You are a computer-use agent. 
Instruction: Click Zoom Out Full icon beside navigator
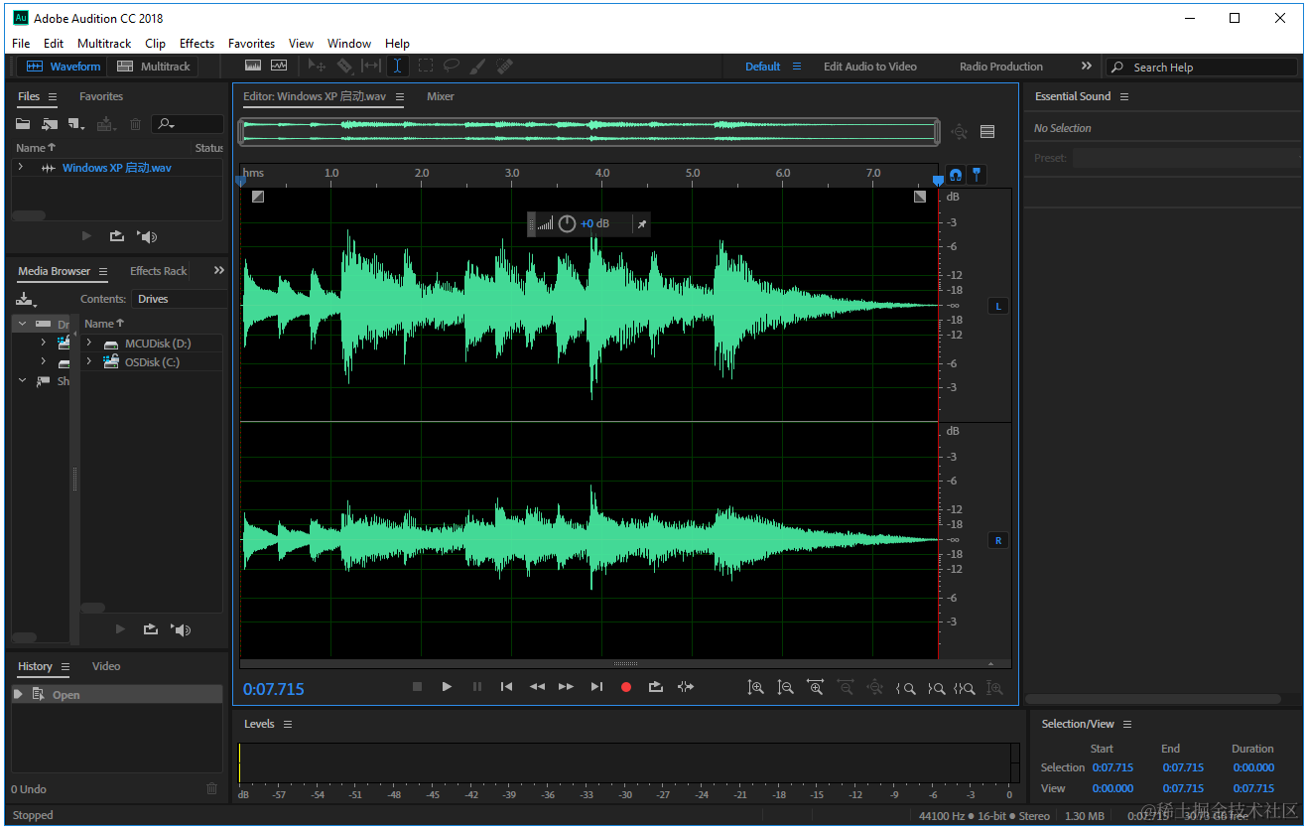960,131
